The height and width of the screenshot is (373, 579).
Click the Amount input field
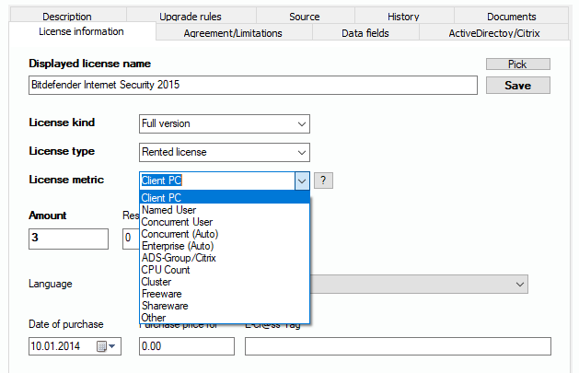(x=68, y=239)
